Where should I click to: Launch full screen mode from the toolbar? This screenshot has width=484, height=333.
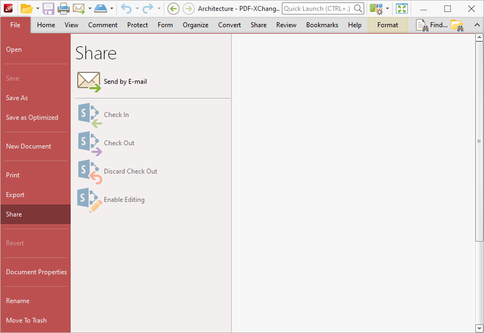tap(402, 9)
